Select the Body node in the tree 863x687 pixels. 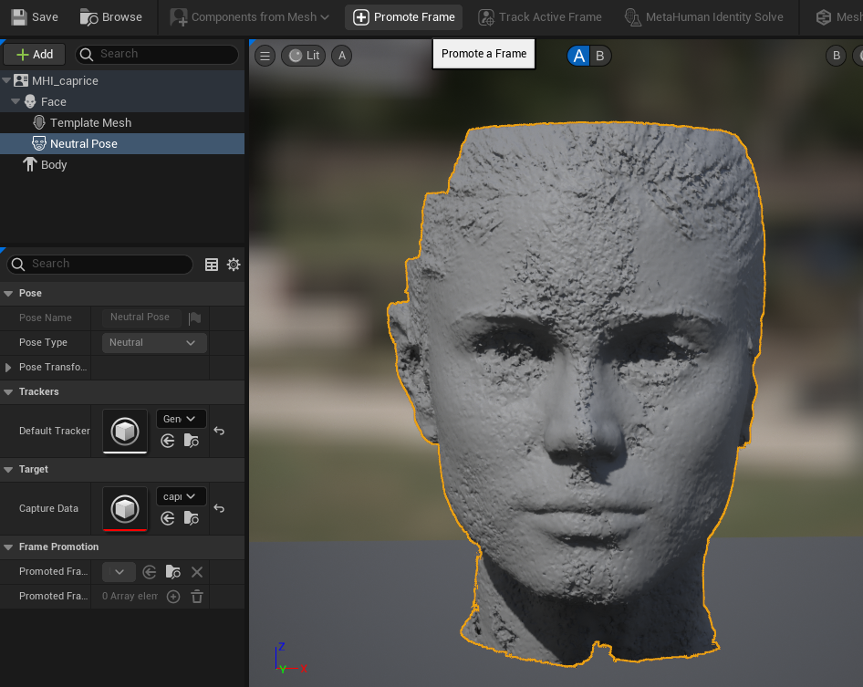coord(54,165)
